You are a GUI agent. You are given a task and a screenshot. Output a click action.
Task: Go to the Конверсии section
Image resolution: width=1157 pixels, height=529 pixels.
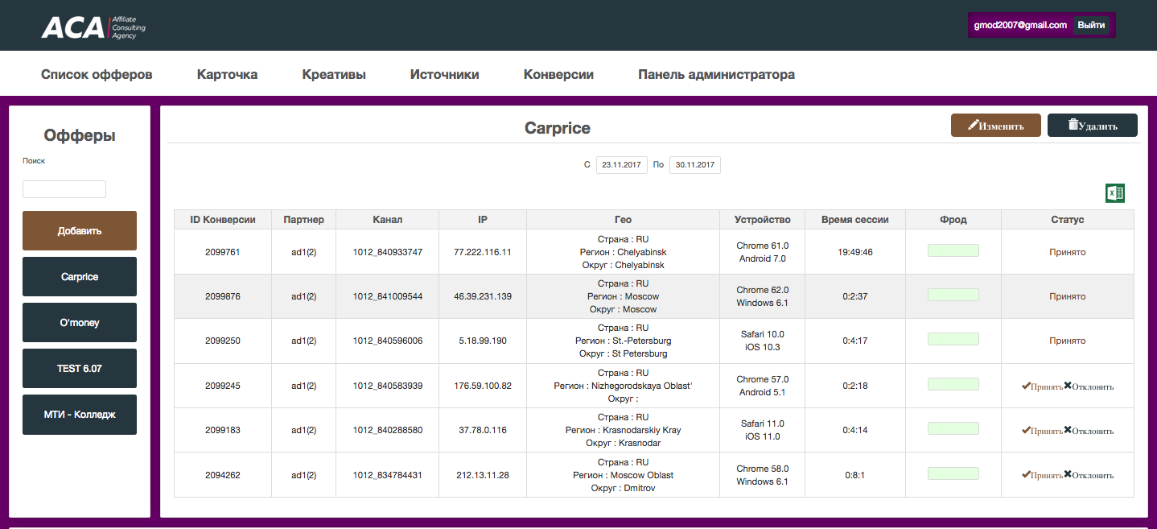click(558, 75)
